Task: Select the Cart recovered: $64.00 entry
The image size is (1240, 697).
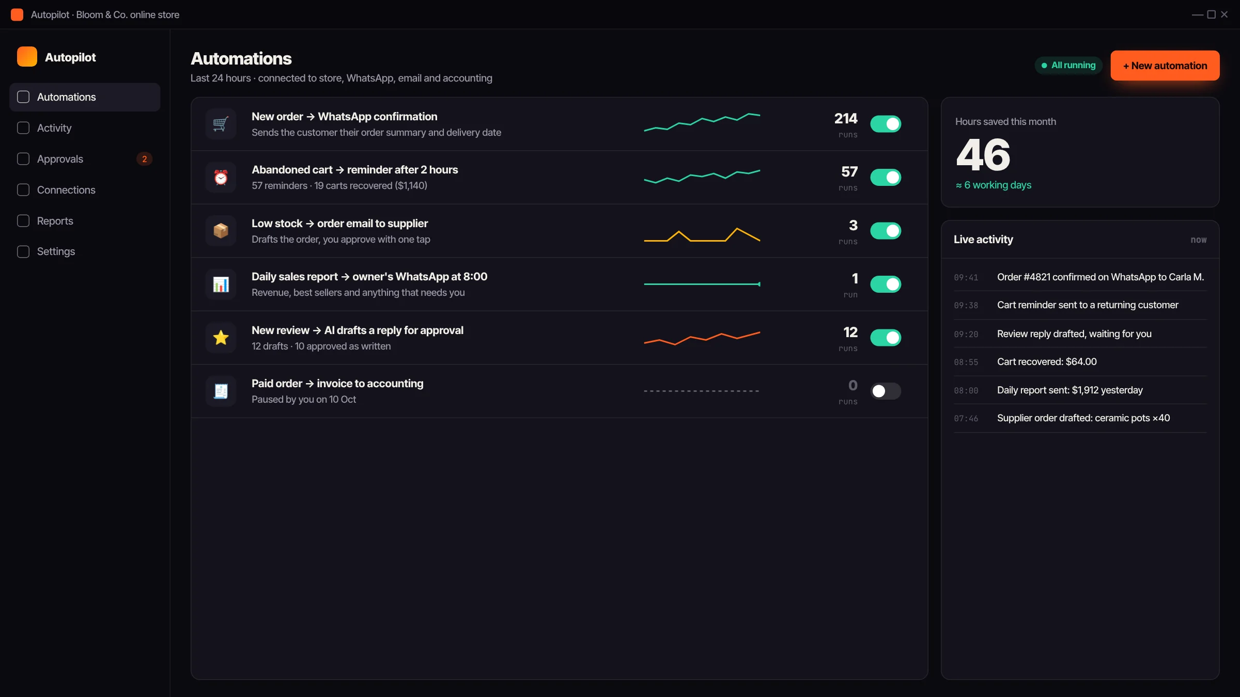Action: 1080,362
